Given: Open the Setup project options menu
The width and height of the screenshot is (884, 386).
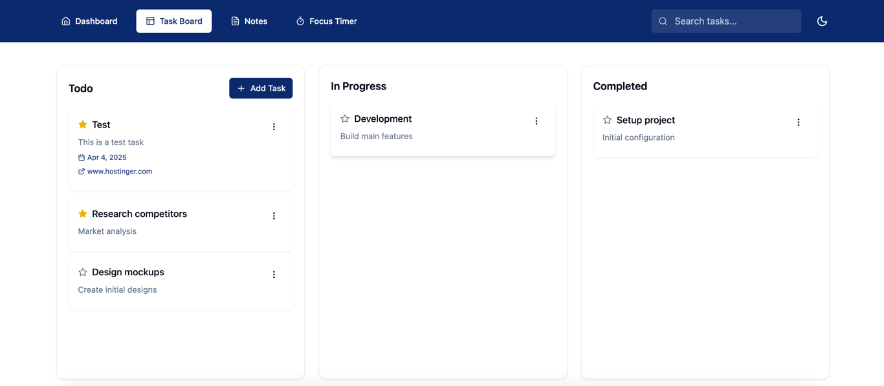Looking at the screenshot, I should click(x=798, y=122).
